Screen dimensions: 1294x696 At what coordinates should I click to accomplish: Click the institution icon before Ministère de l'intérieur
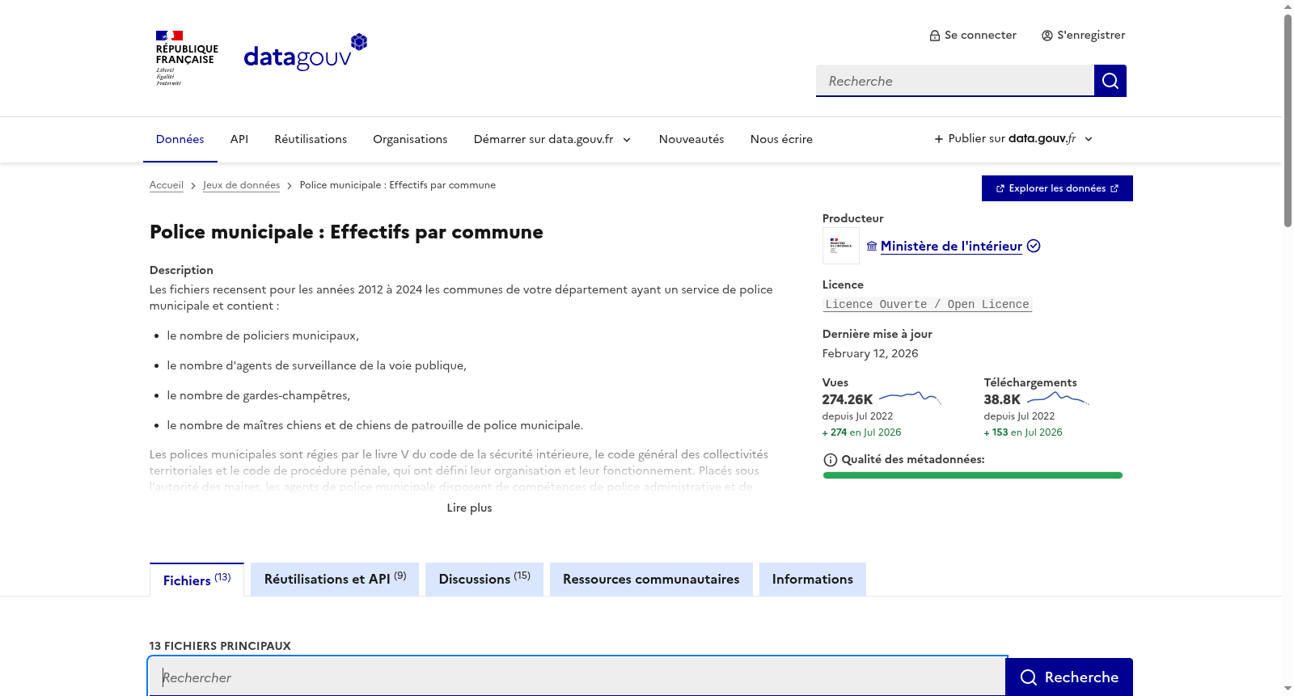(872, 247)
